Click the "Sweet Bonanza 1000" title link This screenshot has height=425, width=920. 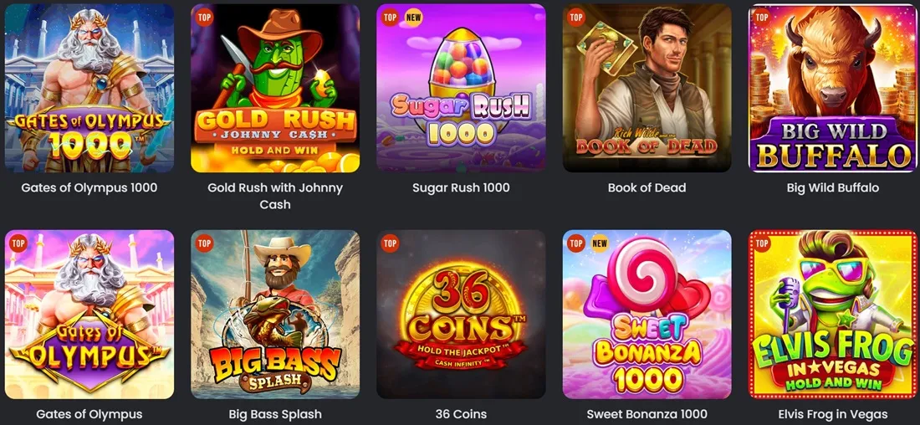(647, 414)
